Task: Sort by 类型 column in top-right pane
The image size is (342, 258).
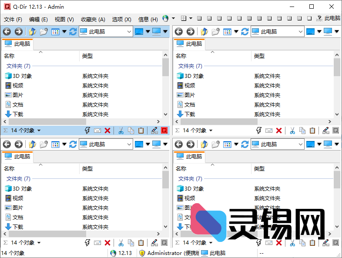Action: click(x=292, y=56)
